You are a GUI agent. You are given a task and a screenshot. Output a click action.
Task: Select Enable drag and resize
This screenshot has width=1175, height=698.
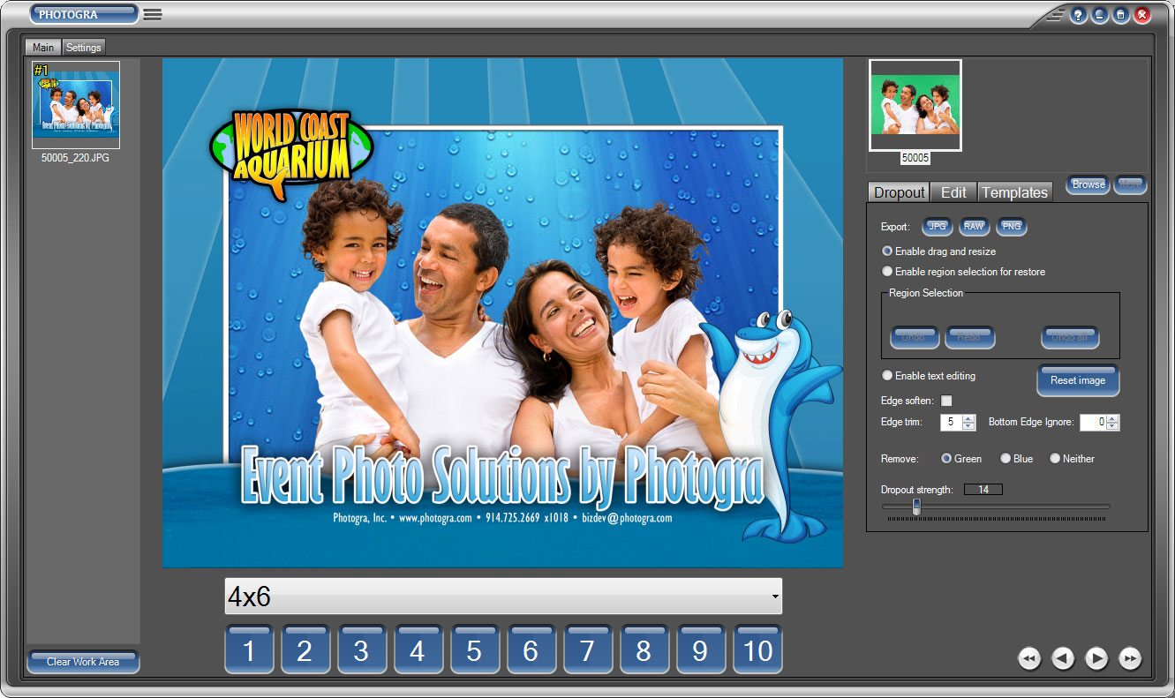(x=939, y=251)
